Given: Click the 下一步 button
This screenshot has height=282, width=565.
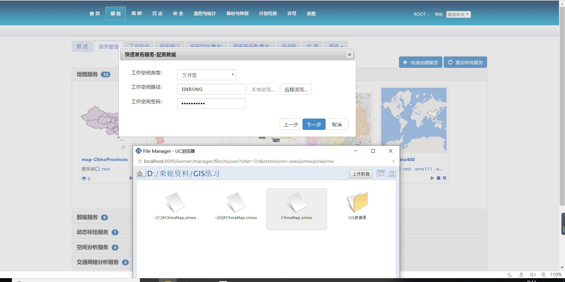Looking at the screenshot, I should click(x=314, y=124).
